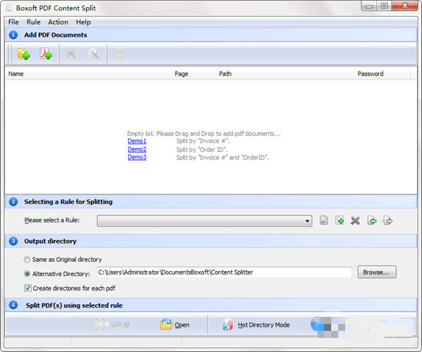Click the Add PDF file icon
The width and height of the screenshot is (422, 352).
[46, 54]
